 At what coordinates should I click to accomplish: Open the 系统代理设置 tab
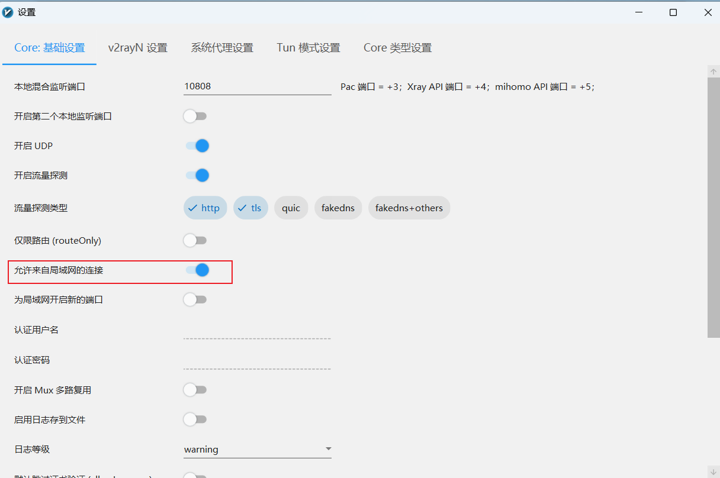click(222, 48)
